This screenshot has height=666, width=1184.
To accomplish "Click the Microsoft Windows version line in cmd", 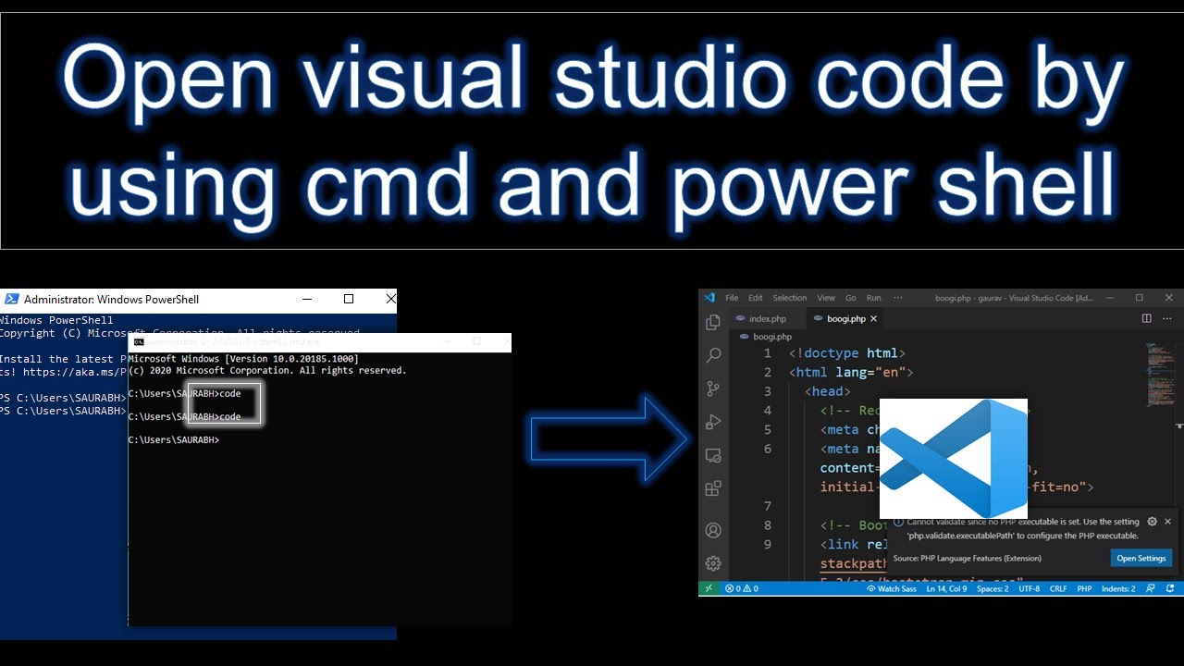I will (243, 359).
